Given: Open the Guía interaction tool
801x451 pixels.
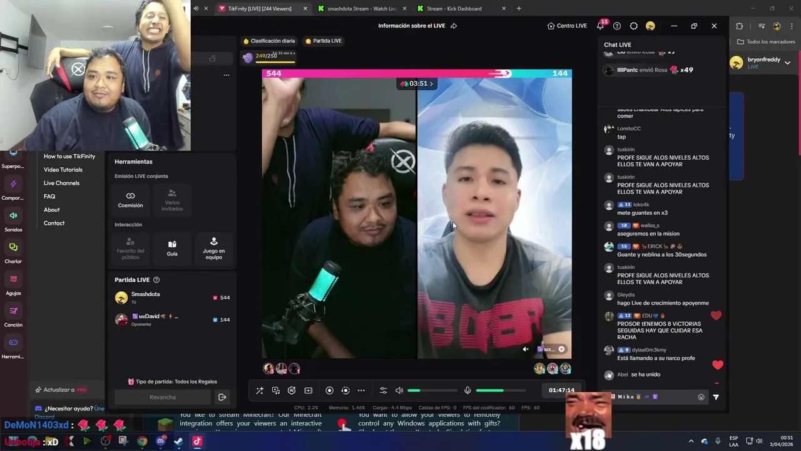Looking at the screenshot, I should click(172, 248).
